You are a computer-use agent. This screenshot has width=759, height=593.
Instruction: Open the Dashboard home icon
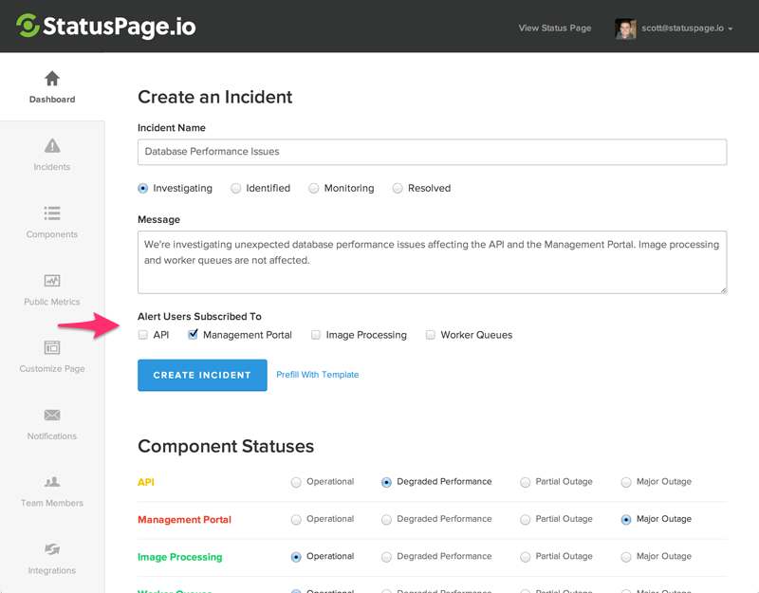[52, 79]
